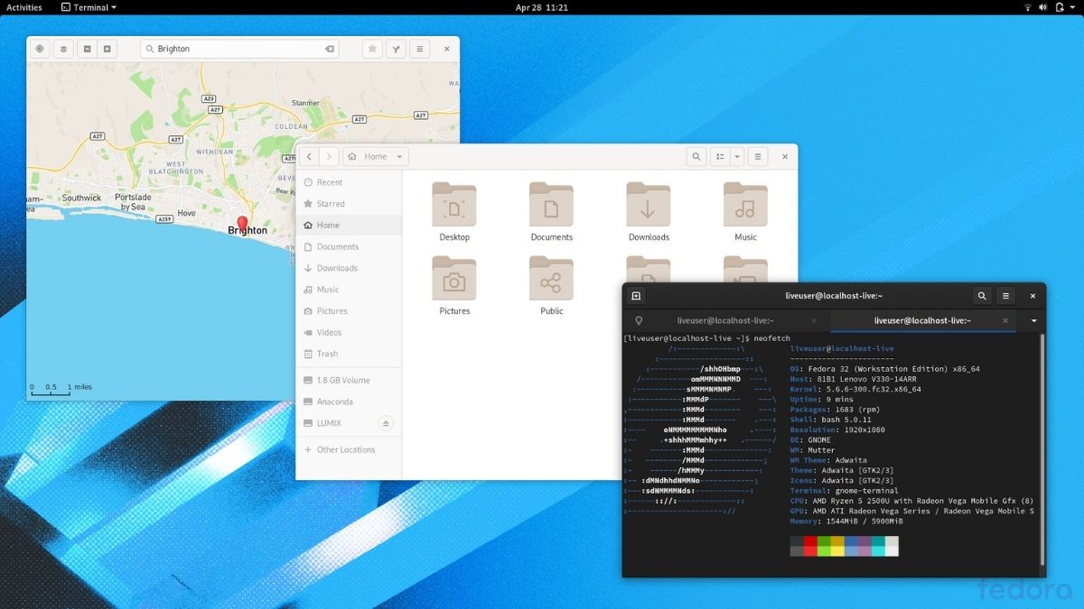
Task: Toggle list view in Files
Action: (718, 156)
